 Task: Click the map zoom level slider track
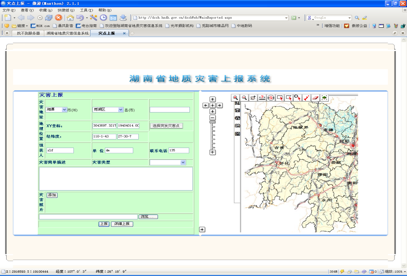coord(213,135)
